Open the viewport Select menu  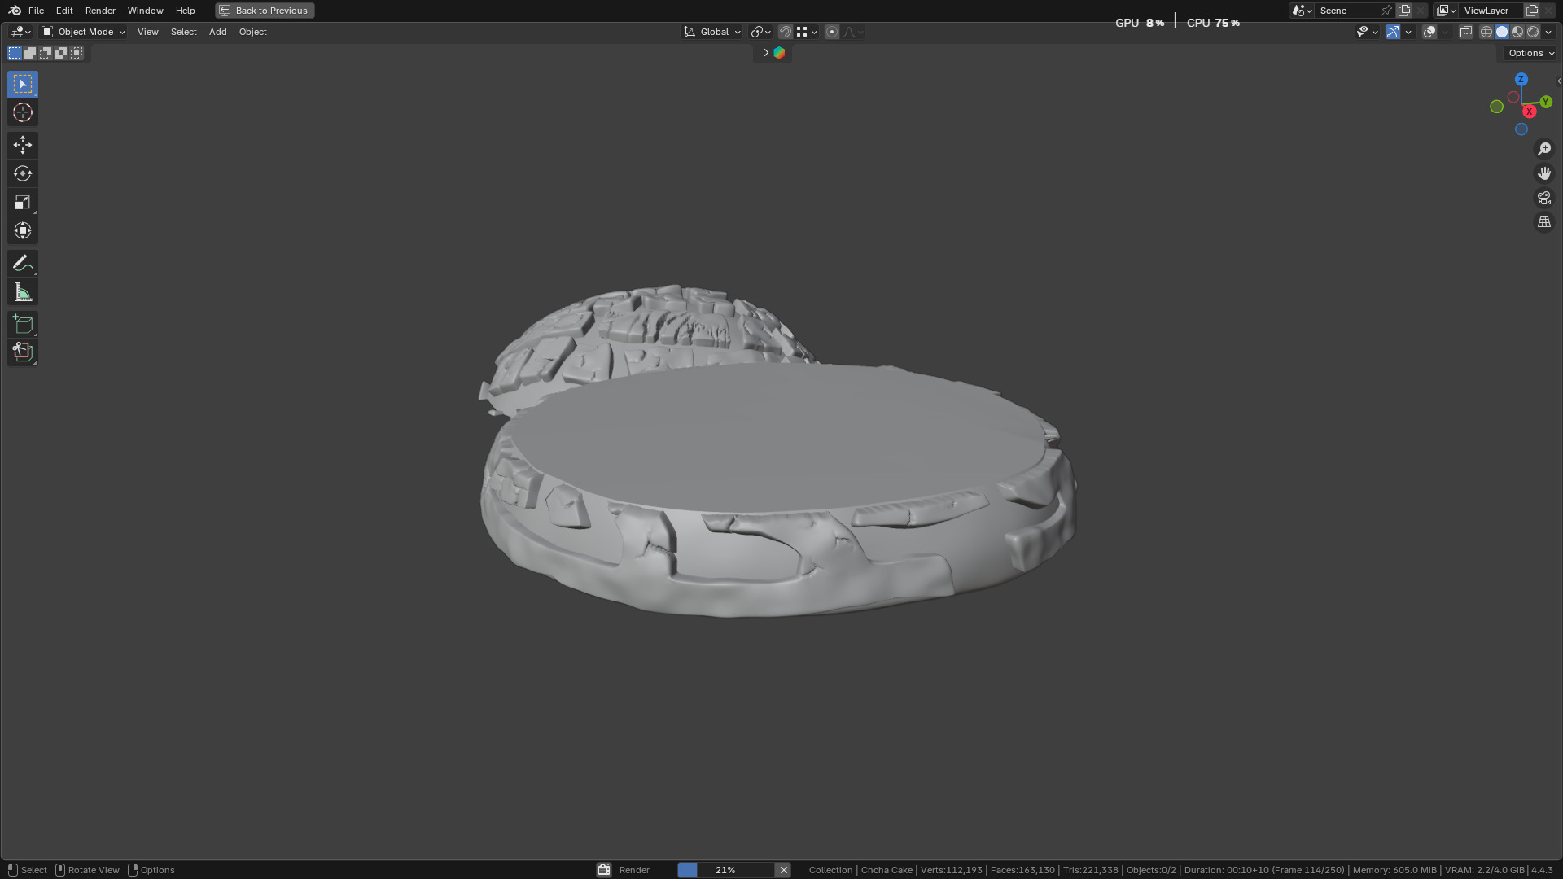tap(183, 32)
